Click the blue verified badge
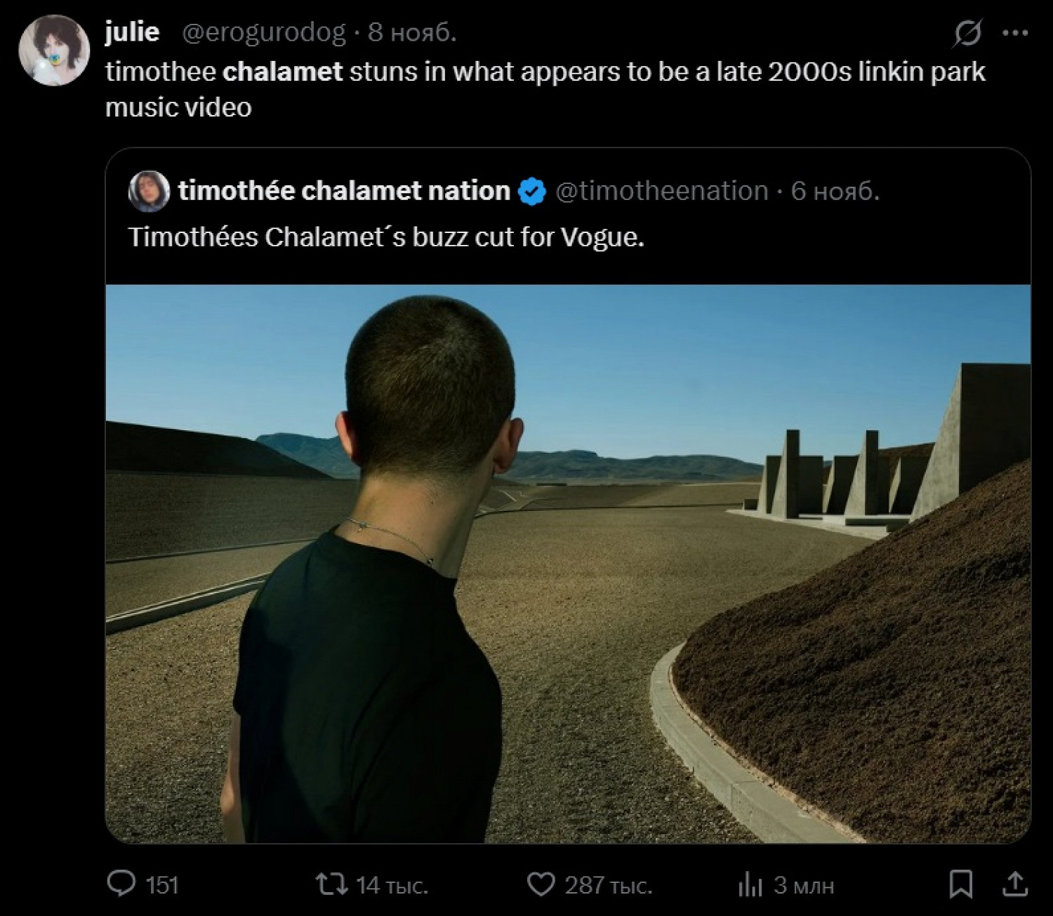1053x916 pixels. coord(532,192)
